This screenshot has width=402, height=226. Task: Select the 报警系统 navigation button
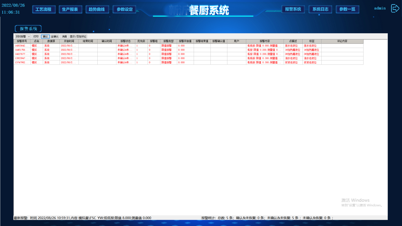293,9
